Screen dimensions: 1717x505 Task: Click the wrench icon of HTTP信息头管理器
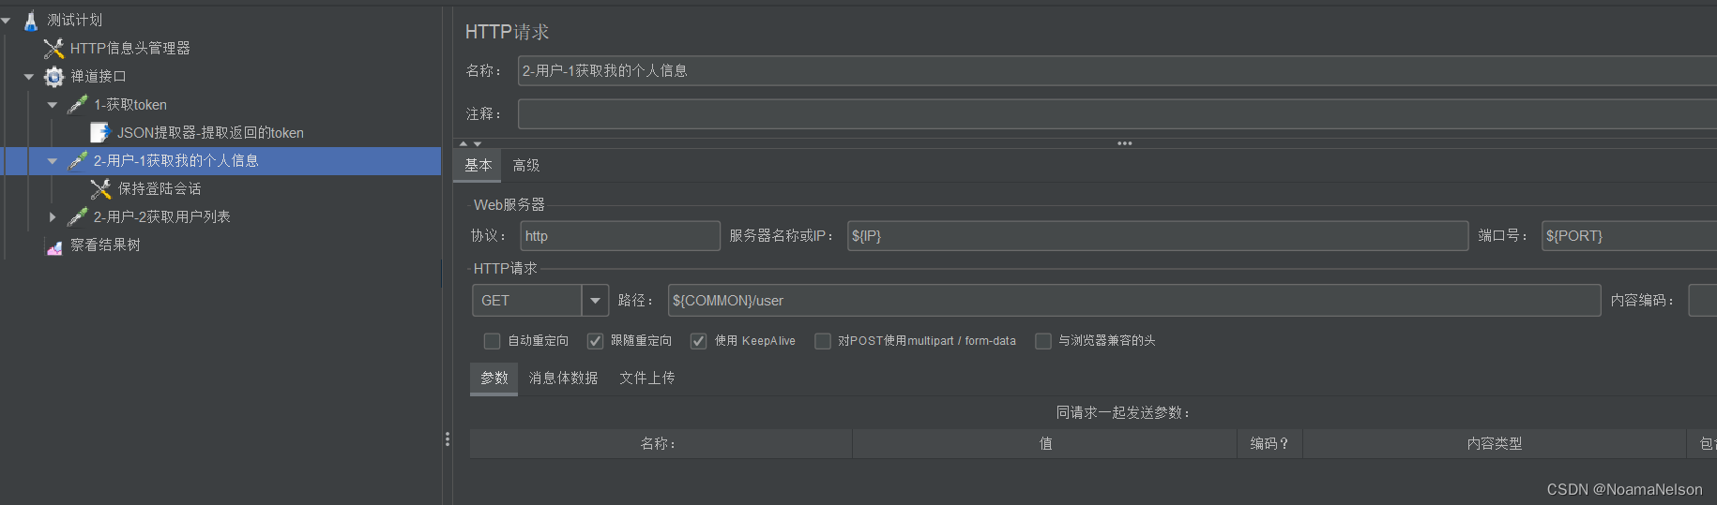(53, 48)
